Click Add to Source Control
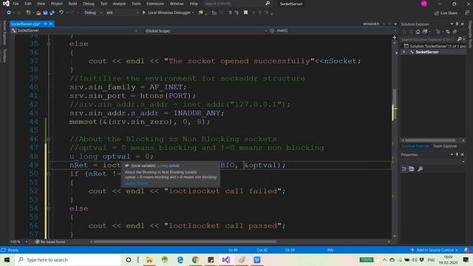 pyautogui.click(x=435, y=250)
